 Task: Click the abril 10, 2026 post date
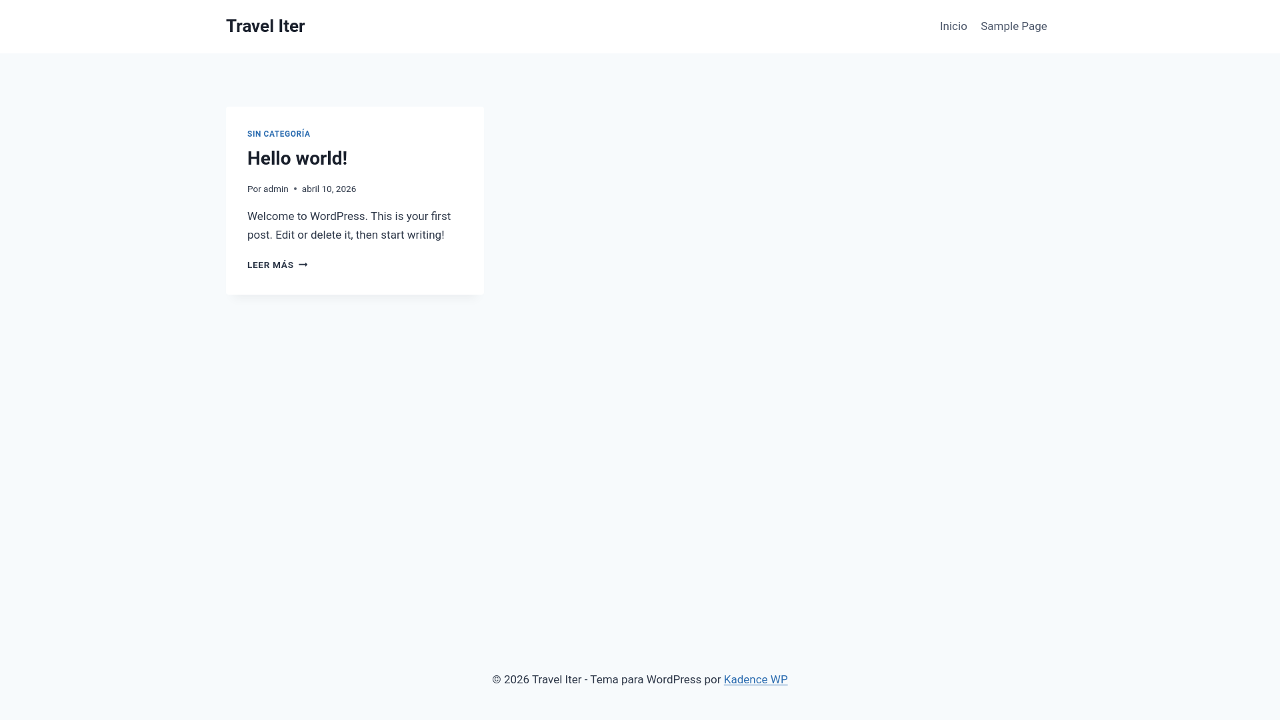pos(329,189)
